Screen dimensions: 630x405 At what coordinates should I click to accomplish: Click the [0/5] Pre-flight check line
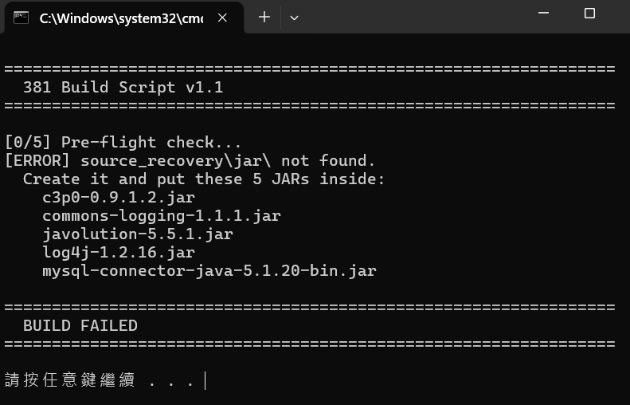[123, 143]
